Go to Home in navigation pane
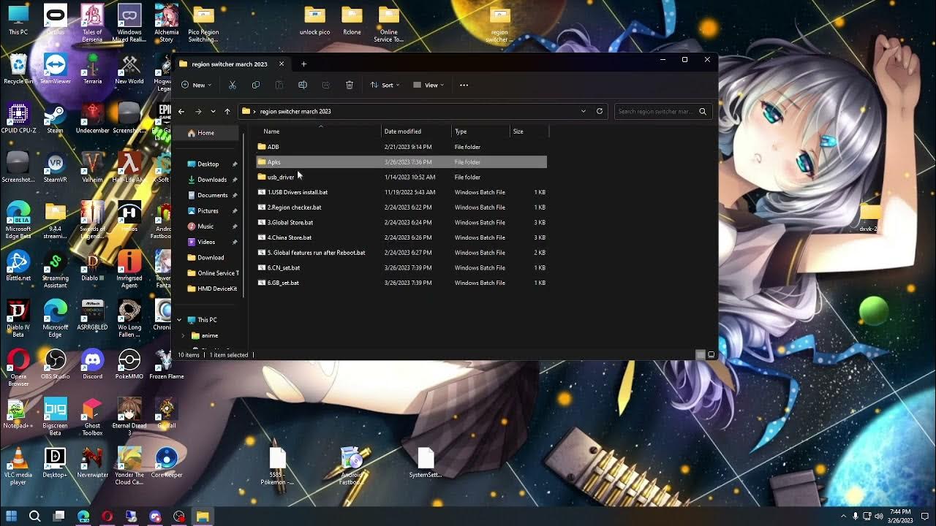Image resolution: width=936 pixels, height=526 pixels. pyautogui.click(x=206, y=133)
